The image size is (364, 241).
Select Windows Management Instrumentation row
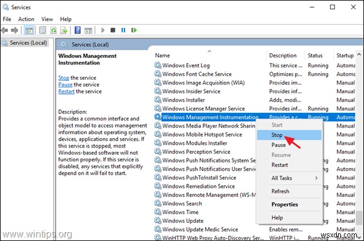pyautogui.click(x=255, y=117)
